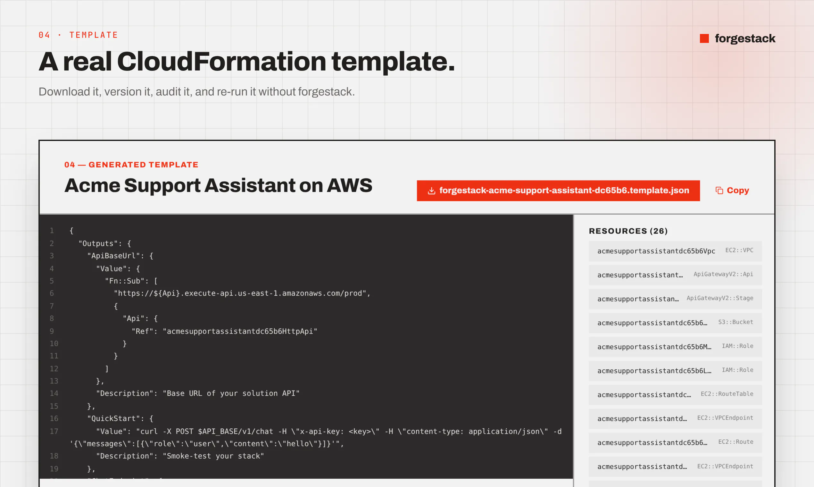The width and height of the screenshot is (814, 487).
Task: Click code line 16 "QuickStart"
Action: (120, 419)
